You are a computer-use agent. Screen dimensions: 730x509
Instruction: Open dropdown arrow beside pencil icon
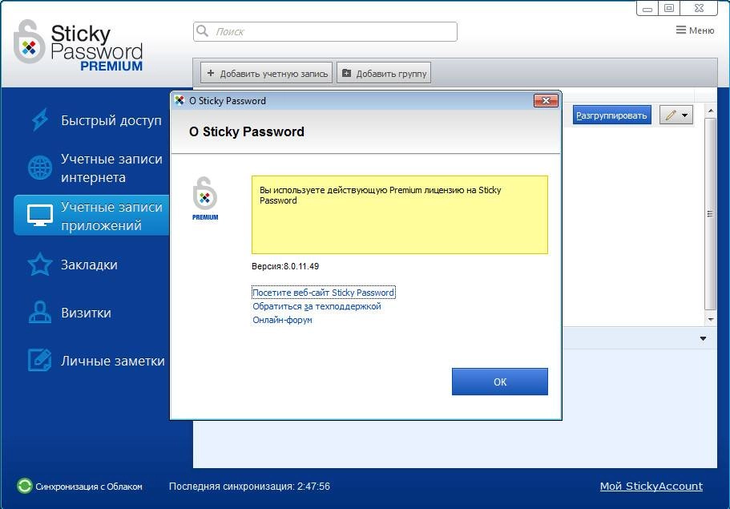pos(685,115)
